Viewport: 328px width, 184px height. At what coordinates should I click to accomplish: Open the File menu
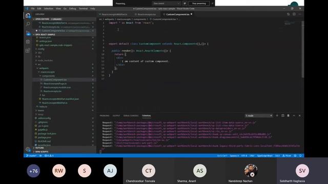coord(33,9)
